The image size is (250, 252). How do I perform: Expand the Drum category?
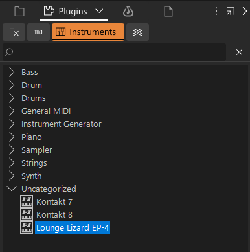coord(12,86)
